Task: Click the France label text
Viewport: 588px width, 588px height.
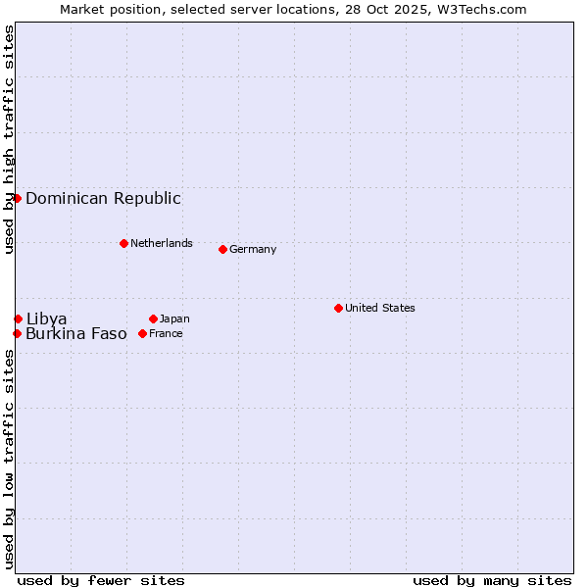Action: (166, 333)
